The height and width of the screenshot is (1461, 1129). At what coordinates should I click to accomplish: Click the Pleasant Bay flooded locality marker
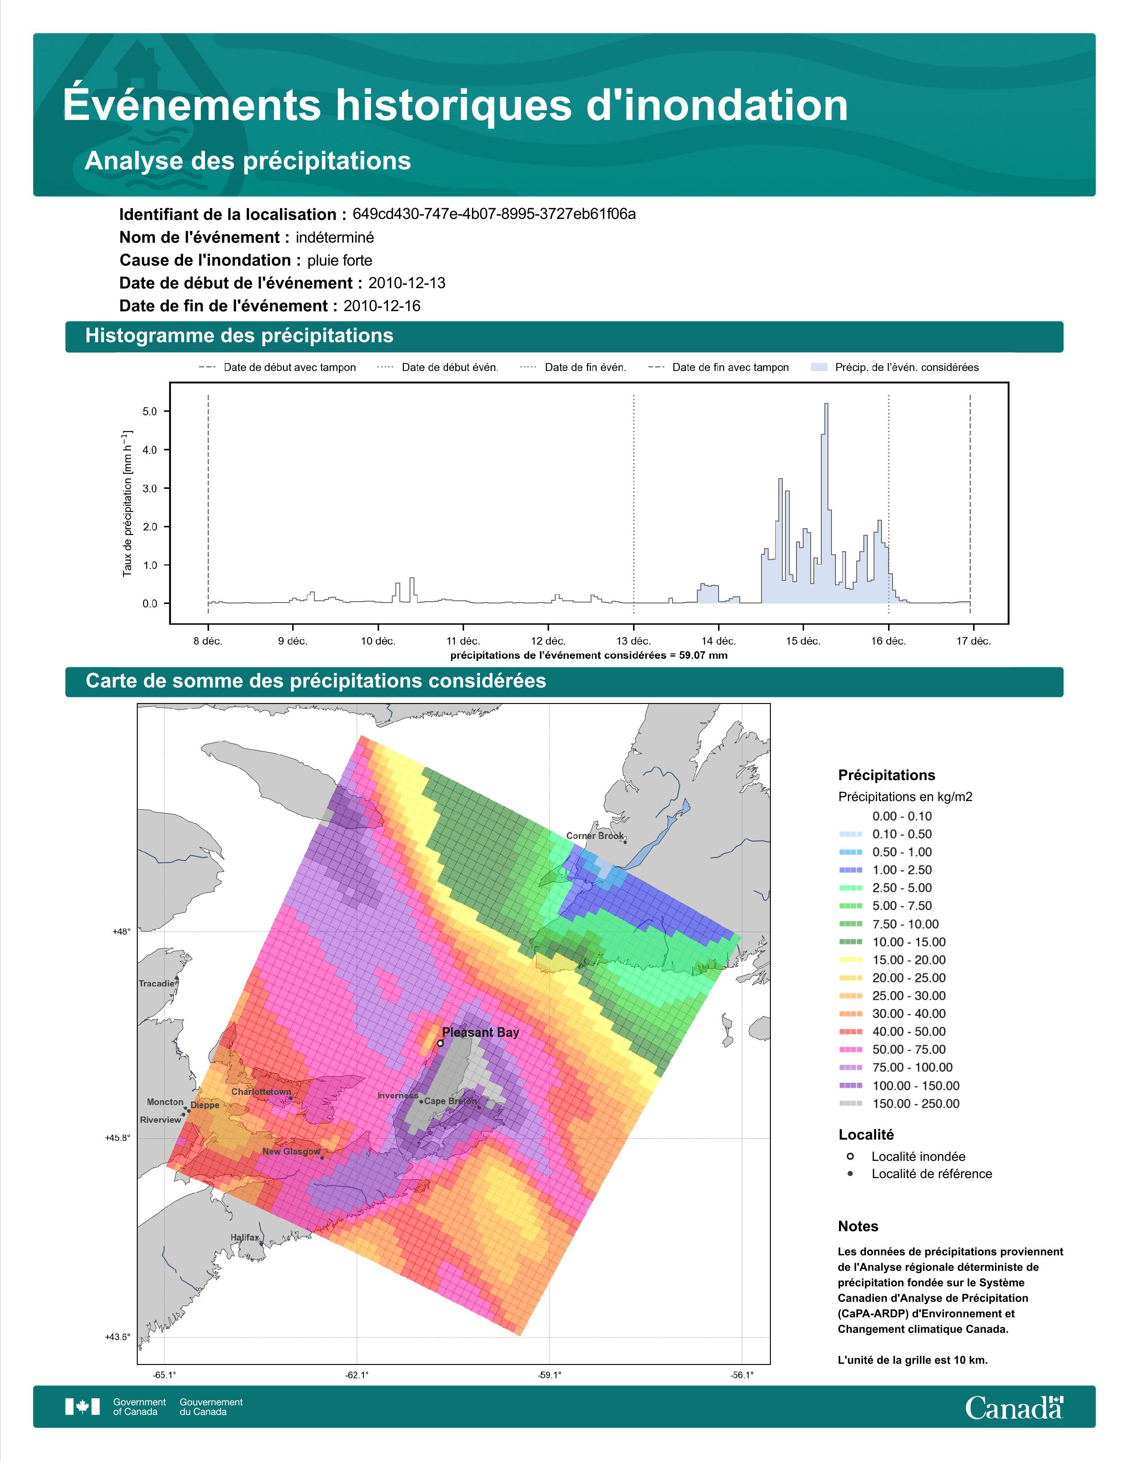(440, 1043)
